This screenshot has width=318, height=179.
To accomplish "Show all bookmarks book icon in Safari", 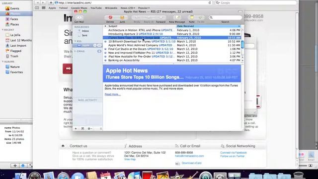I will point(37,8).
